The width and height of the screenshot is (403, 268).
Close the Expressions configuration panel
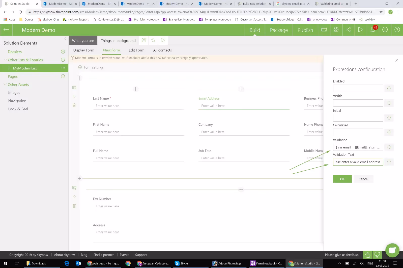[x=397, y=60]
